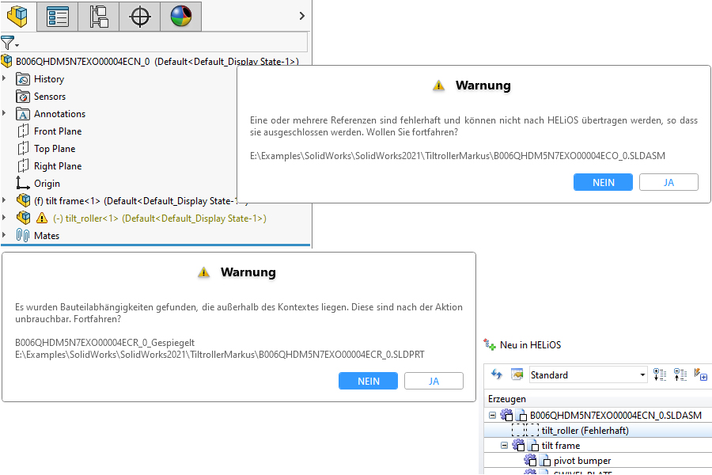Collapse the tilt frame node in HELiOS tree
Viewport: 712px width, 475px height.
click(x=505, y=446)
